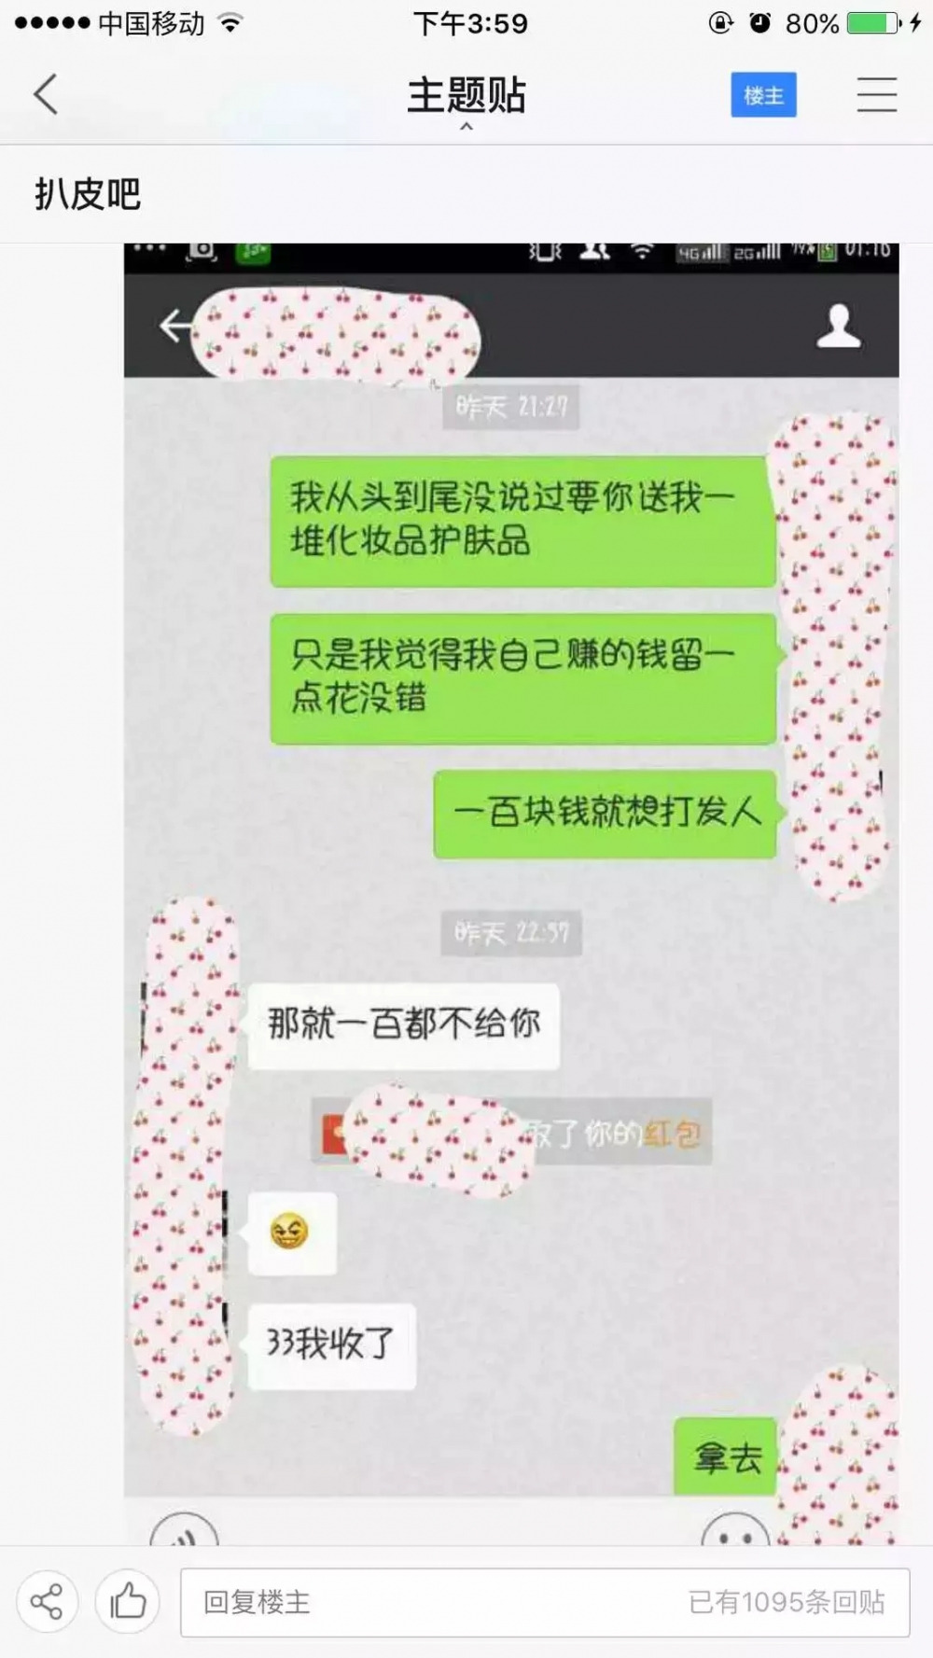Viewport: 933px width, 1658px height.
Task: Click the emoji face icon in chat
Action: coord(735,1528)
